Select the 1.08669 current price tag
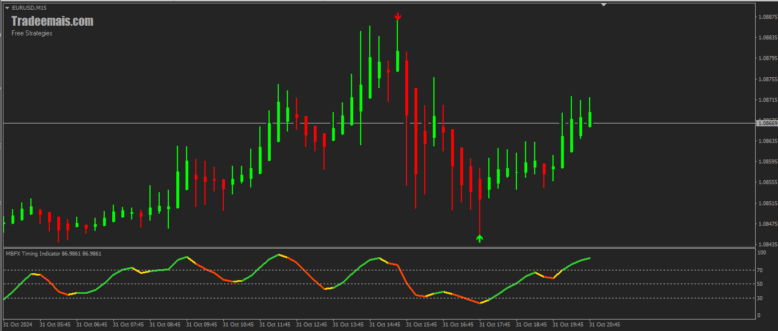The width and height of the screenshot is (778, 331). tap(767, 123)
